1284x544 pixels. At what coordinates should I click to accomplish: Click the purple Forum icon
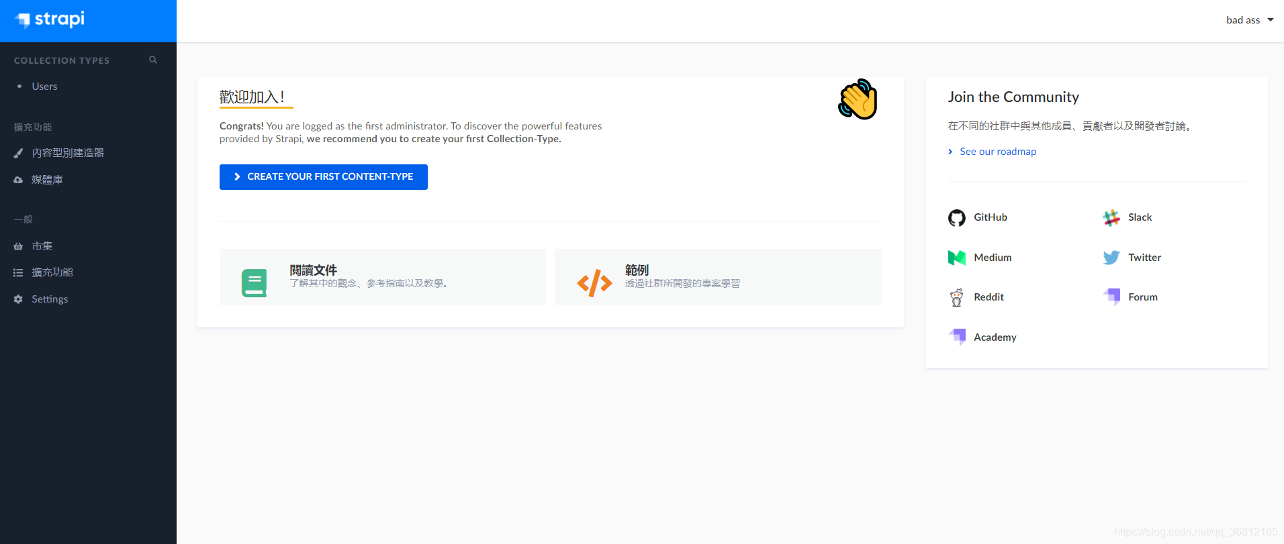(x=1111, y=297)
